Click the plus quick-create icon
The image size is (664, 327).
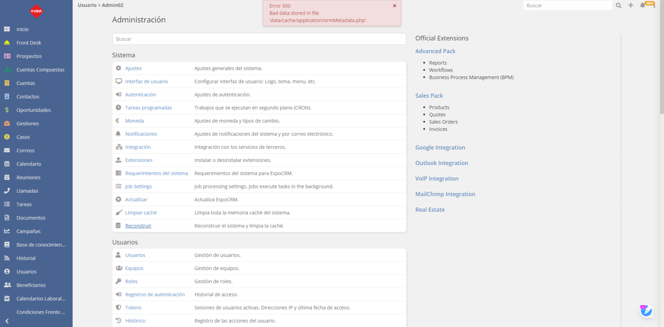pyautogui.click(x=631, y=5)
